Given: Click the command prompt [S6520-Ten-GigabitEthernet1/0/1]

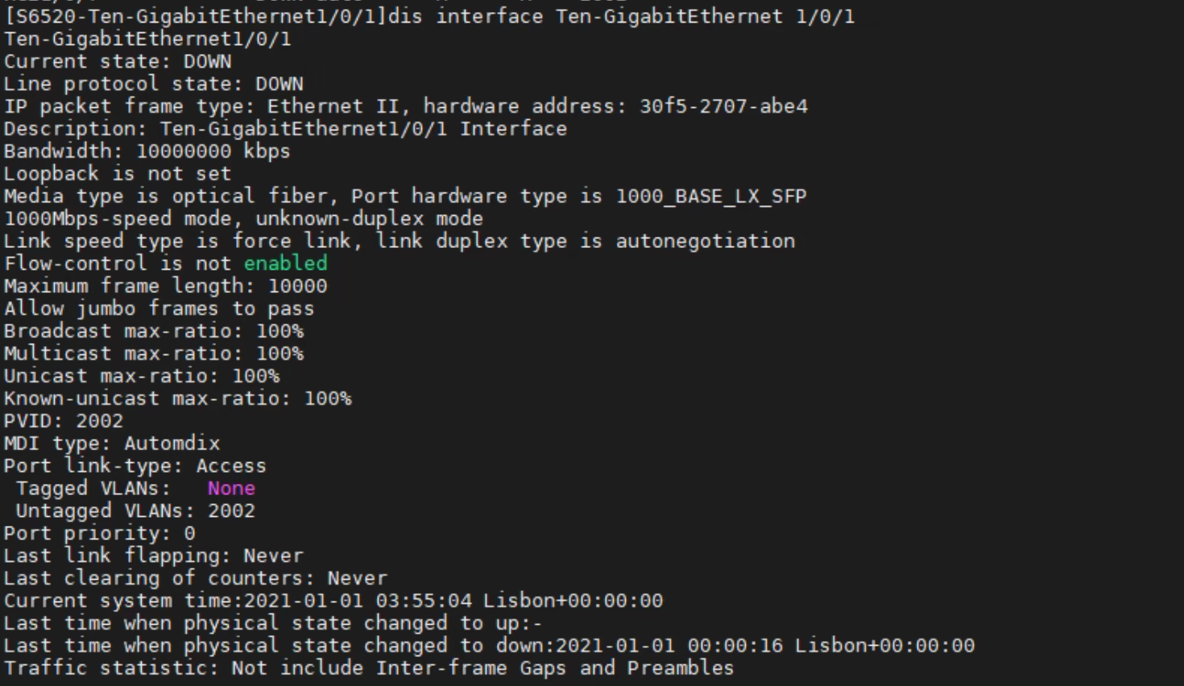Looking at the screenshot, I should (195, 16).
